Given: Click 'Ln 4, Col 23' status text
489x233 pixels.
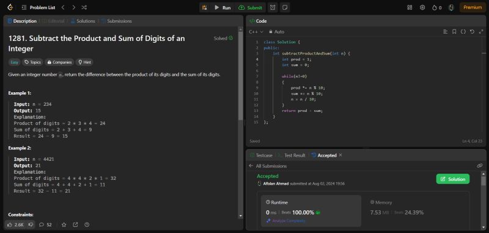Looking at the screenshot, I should click(x=472, y=141).
